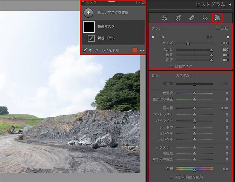Select the Healing bandage tool

(x=192, y=18)
